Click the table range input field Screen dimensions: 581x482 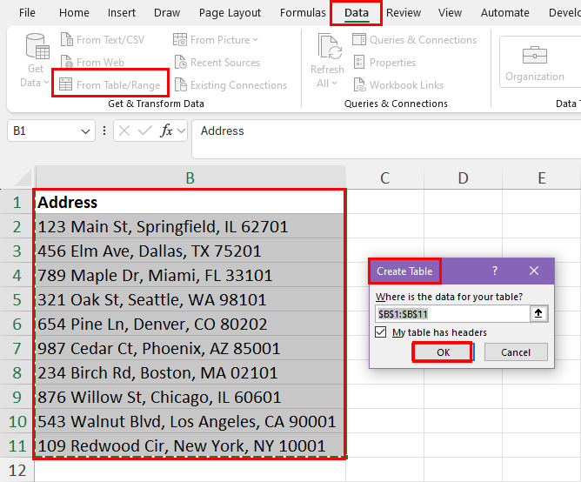click(x=452, y=314)
